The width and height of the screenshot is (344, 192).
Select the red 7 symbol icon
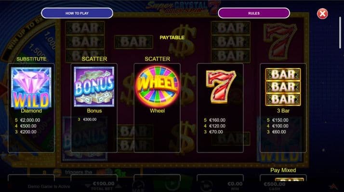pyautogui.click(x=220, y=87)
